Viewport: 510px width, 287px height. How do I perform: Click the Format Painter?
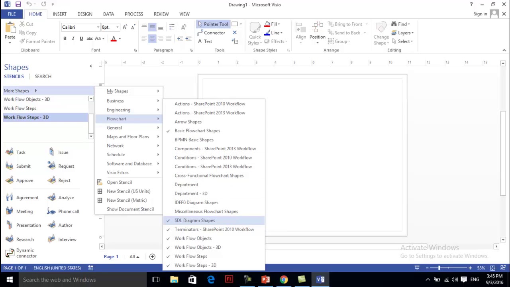(37, 41)
